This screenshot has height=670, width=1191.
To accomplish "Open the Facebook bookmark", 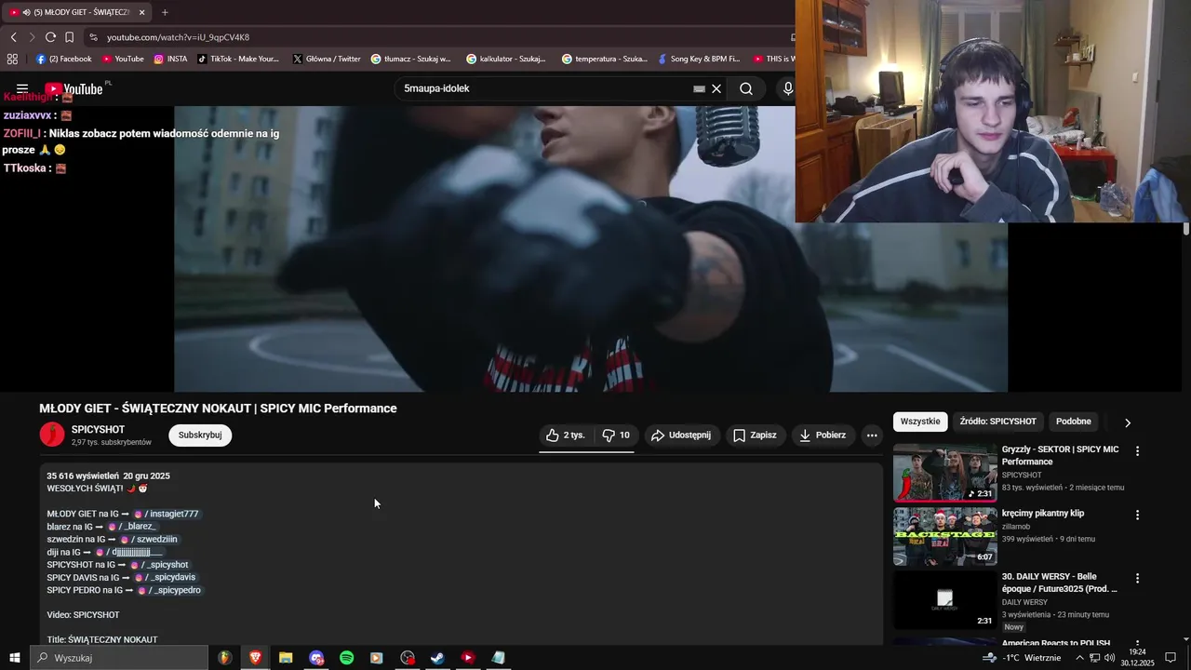I will point(63,59).
